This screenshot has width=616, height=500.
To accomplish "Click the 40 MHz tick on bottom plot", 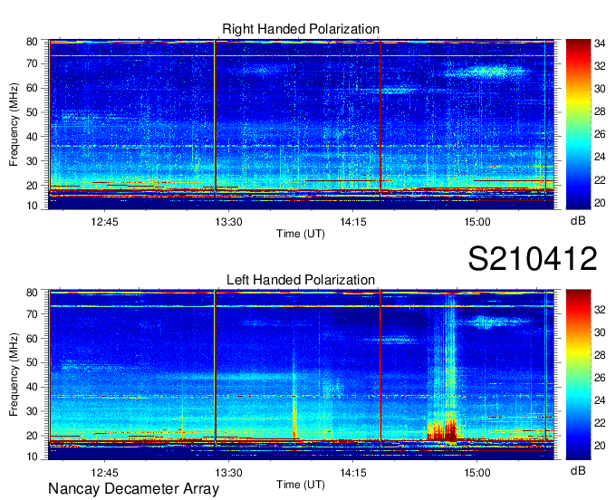I will (32, 387).
